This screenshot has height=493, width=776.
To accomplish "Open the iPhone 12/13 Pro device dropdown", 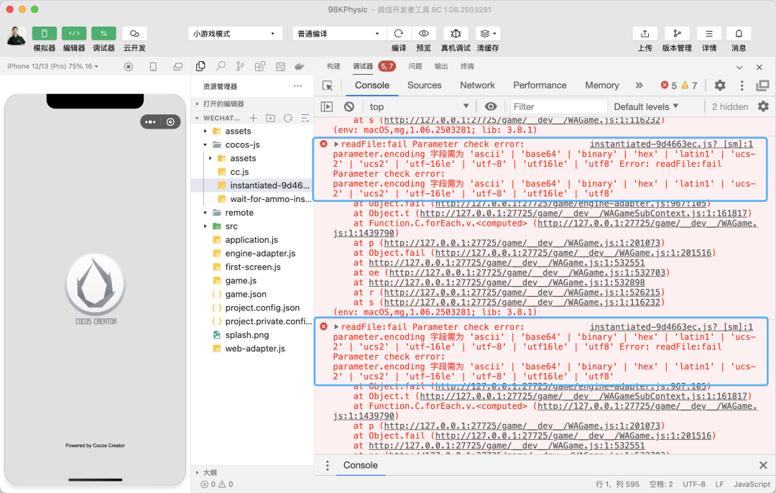I will click(x=52, y=66).
